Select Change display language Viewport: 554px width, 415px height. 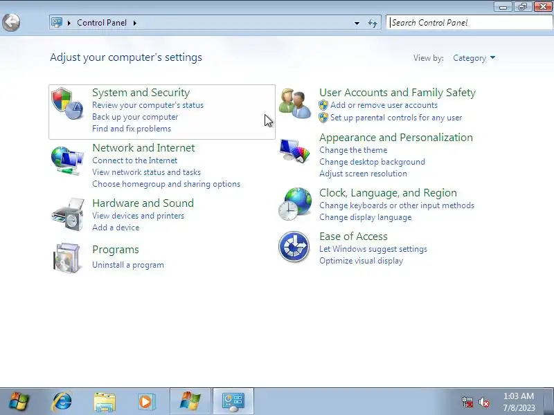366,217
